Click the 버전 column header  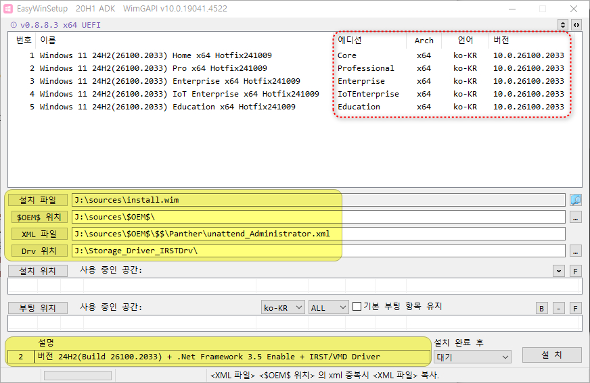[531, 40]
